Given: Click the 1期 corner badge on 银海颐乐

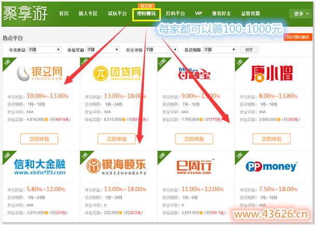Looking at the screenshot, I should point(85,156).
